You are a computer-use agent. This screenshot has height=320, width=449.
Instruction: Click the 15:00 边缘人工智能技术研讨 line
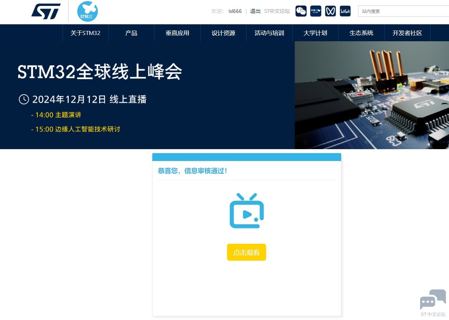pyautogui.click(x=75, y=129)
